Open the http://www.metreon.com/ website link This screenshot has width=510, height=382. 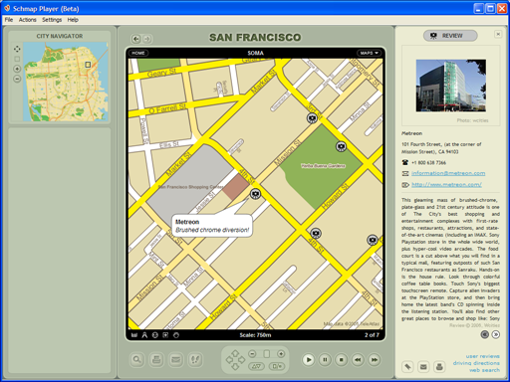pyautogui.click(x=446, y=185)
